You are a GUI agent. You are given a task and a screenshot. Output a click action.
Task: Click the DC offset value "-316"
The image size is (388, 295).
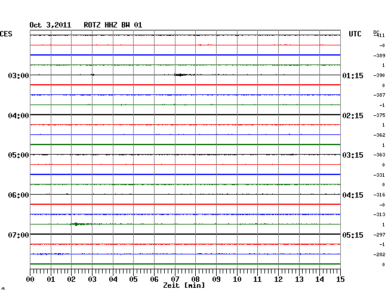coord(379,195)
